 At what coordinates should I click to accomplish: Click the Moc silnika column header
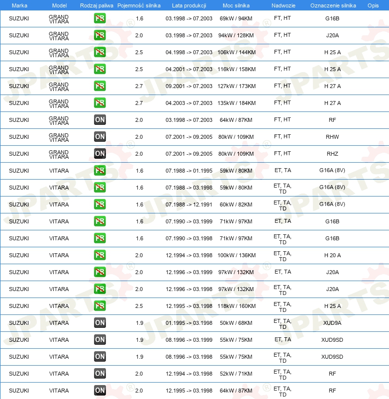tap(236, 5)
